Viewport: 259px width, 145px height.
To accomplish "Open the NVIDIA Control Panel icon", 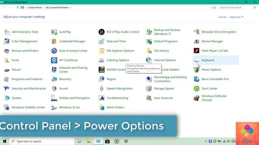I will coord(102,70).
